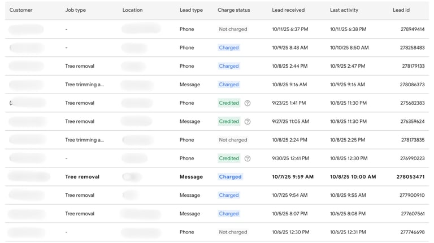
Task: Click last activity 10/8/25 10:00 AM
Action: pos(353,176)
